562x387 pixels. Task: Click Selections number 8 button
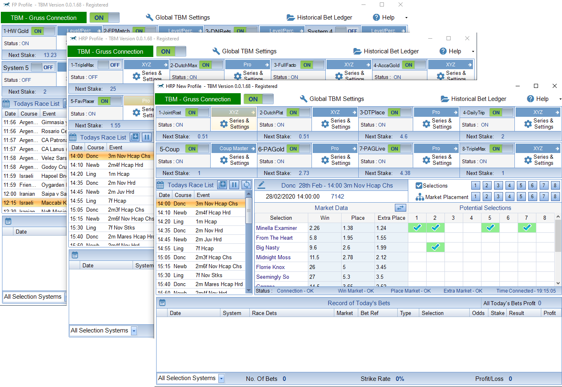(555, 186)
